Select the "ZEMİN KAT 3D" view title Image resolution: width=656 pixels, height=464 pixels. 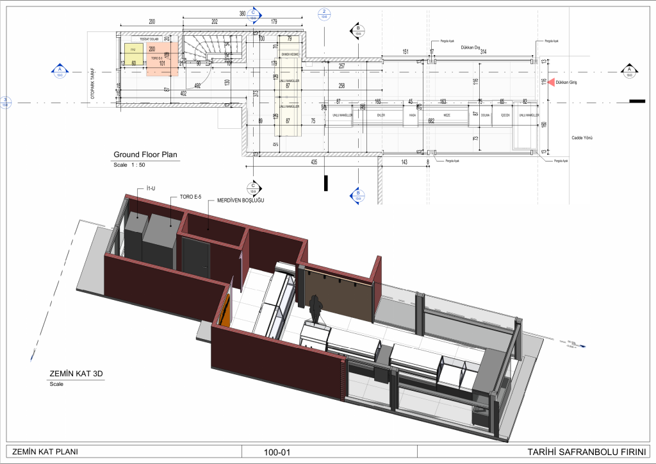coord(76,374)
